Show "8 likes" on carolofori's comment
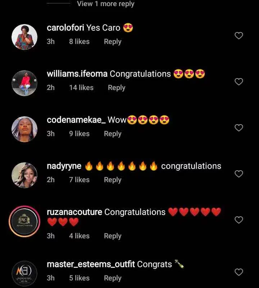The image size is (259, 288). (79, 41)
